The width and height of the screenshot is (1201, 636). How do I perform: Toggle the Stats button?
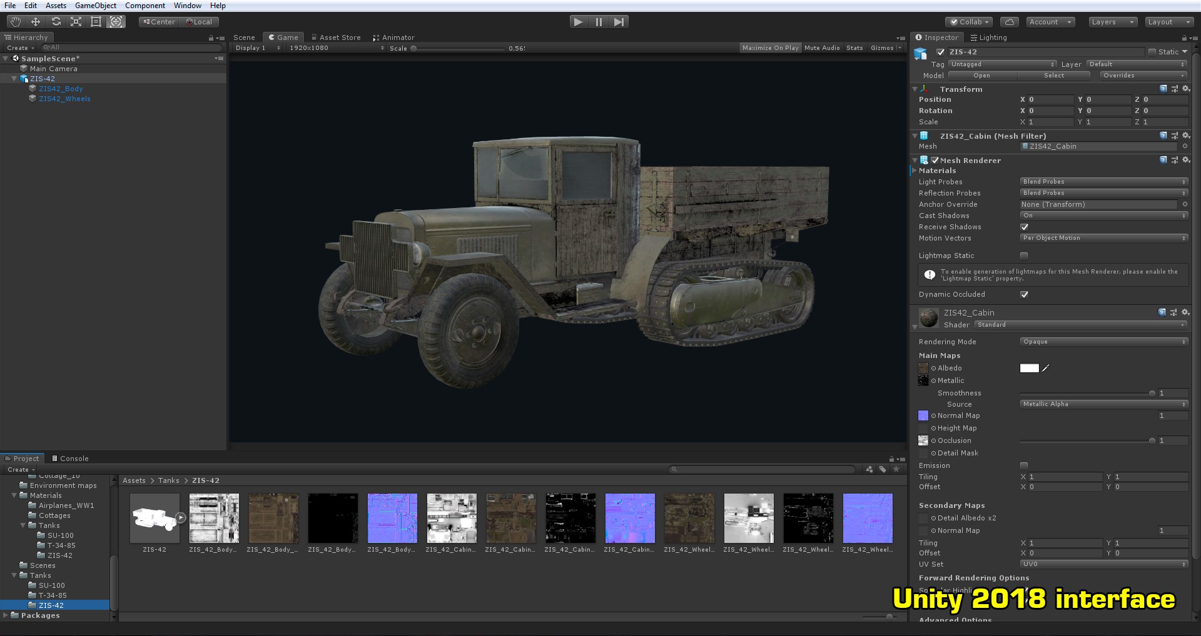coord(854,47)
